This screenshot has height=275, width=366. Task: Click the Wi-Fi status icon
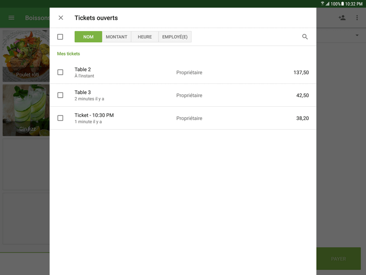[322, 4]
